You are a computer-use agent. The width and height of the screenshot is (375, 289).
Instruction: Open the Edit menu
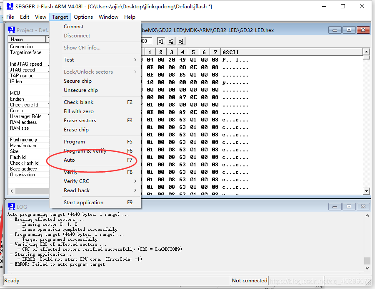[x=25, y=17]
